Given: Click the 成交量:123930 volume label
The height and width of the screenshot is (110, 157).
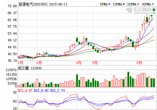Looking at the screenshot, I should point(30,68).
